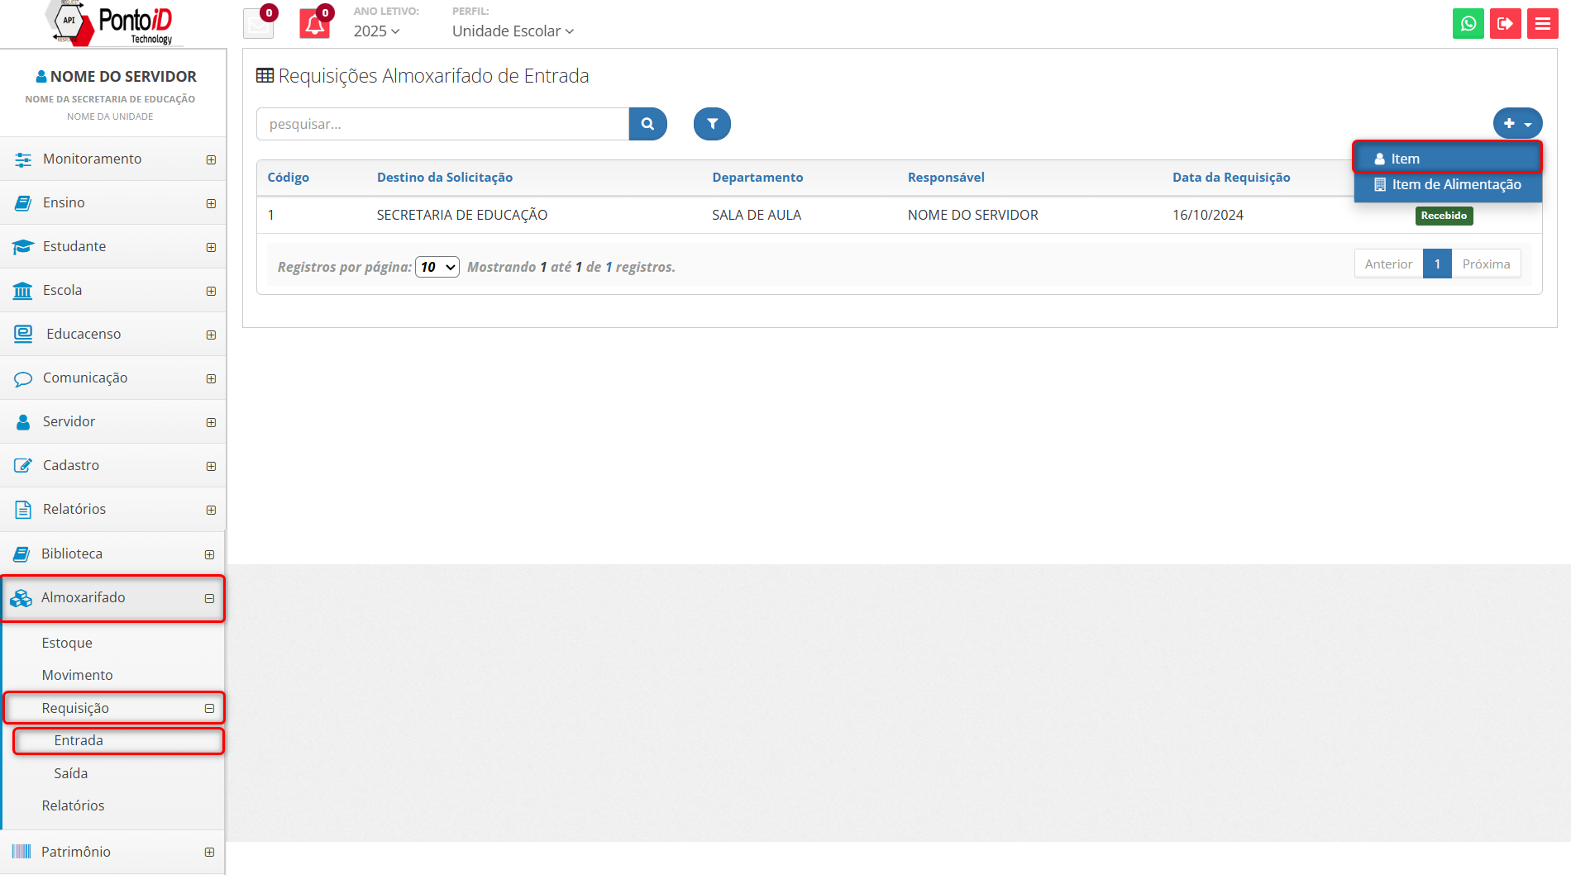The image size is (1571, 879).
Task: Click the Comunicação speech bubble icon
Action: (23, 378)
